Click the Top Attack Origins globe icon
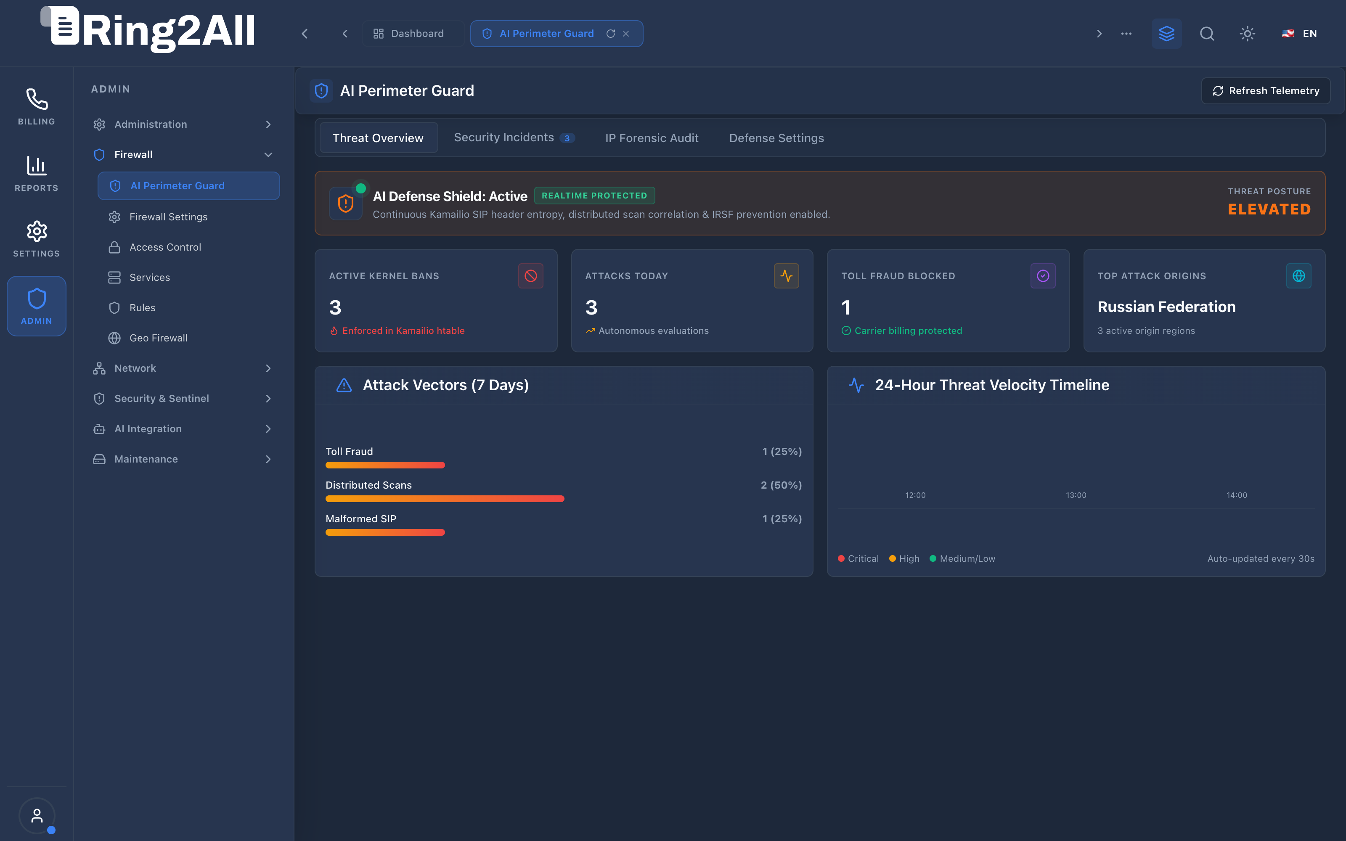 [x=1299, y=276]
